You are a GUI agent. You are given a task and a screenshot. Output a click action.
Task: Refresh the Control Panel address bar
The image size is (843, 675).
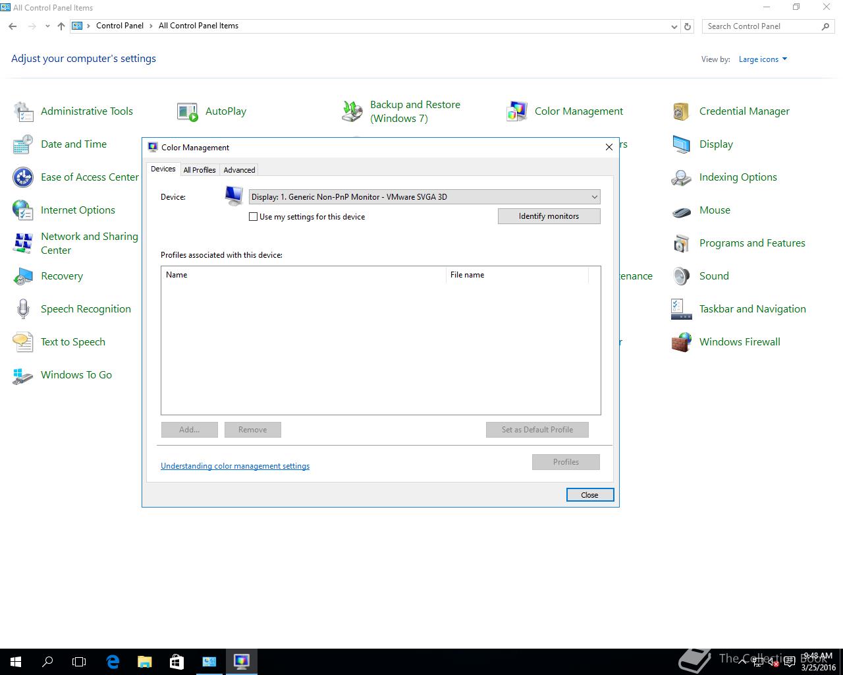coord(688,26)
